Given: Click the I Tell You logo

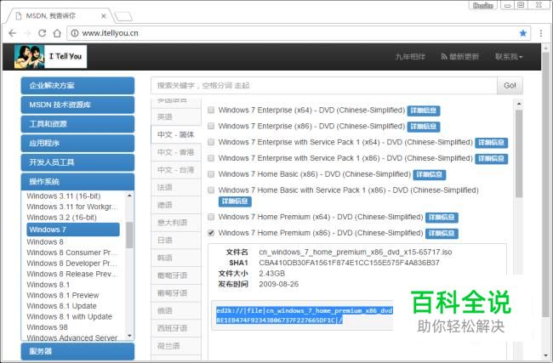Looking at the screenshot, I should [x=50, y=56].
